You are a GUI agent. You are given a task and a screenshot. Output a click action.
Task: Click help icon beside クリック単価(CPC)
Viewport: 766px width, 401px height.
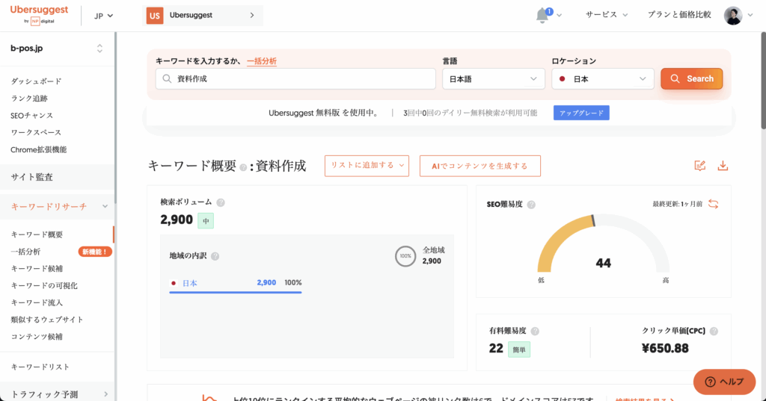pyautogui.click(x=714, y=332)
